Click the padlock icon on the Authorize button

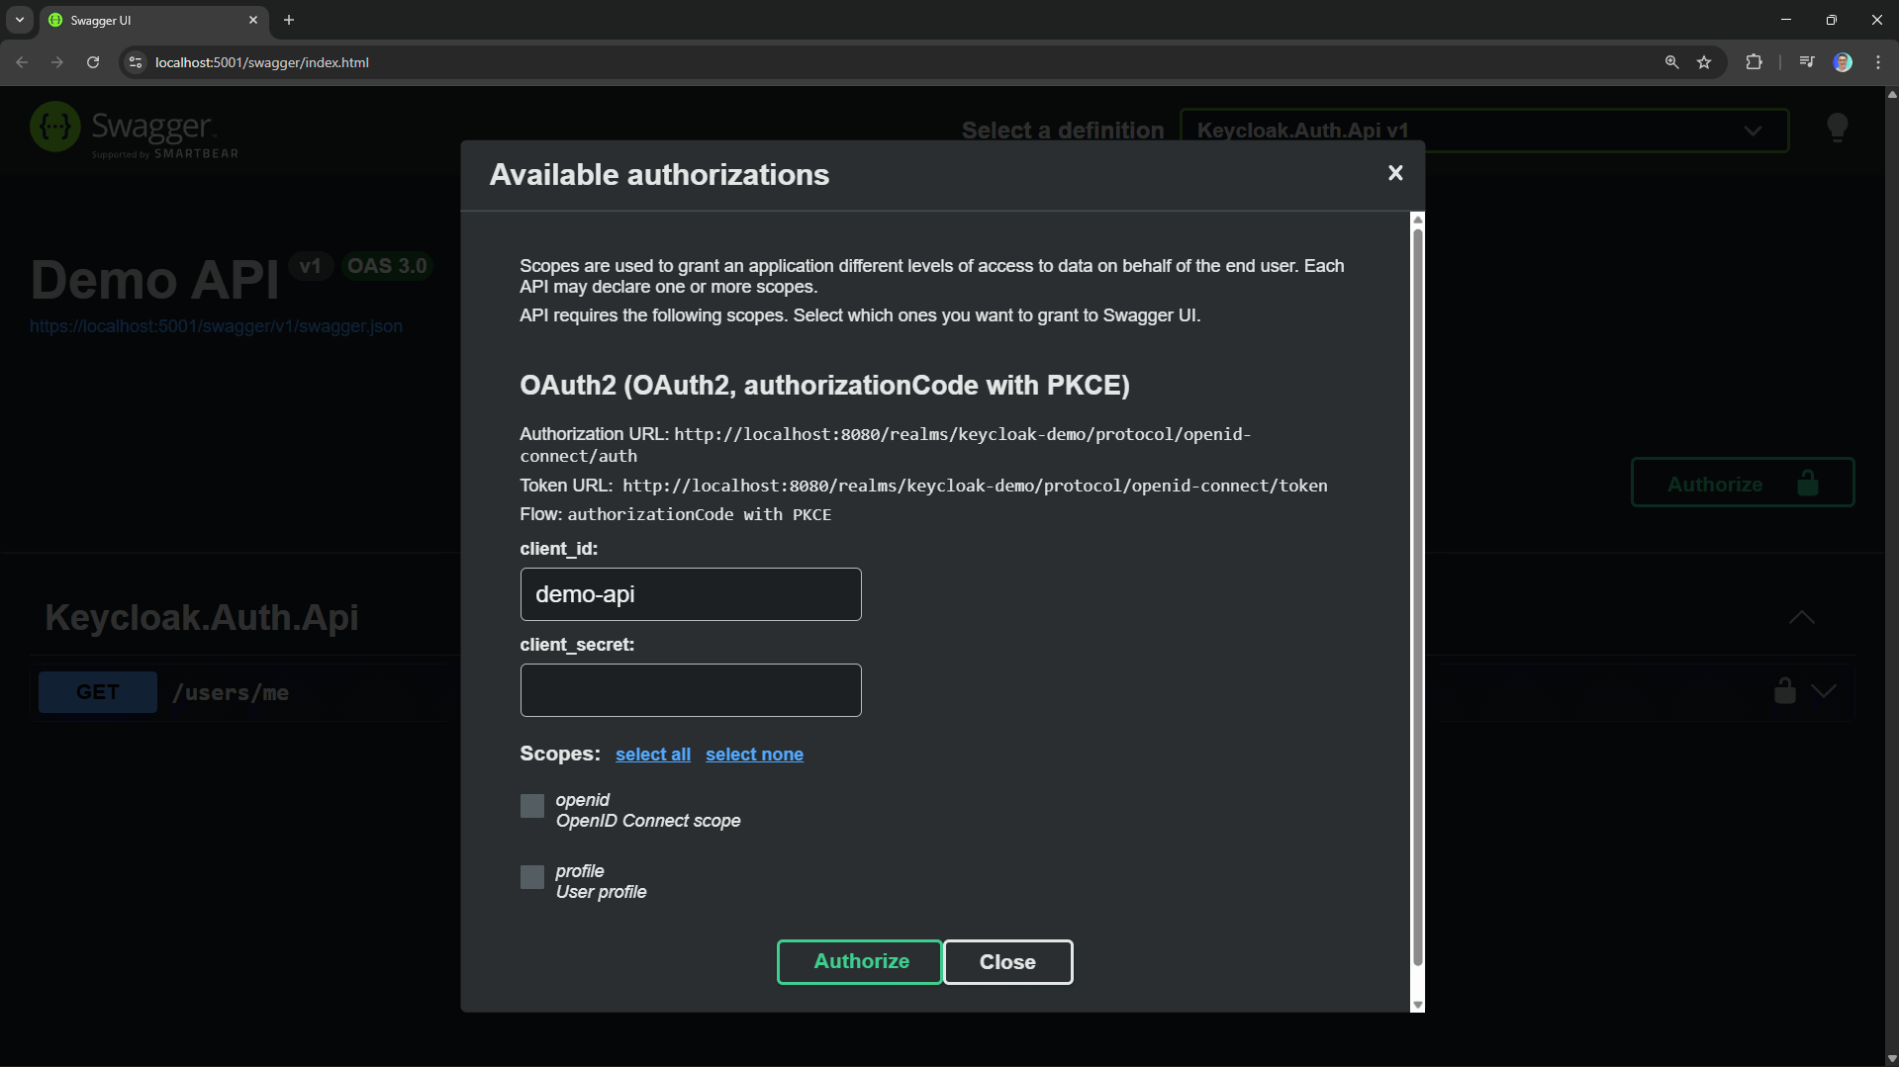(1807, 483)
